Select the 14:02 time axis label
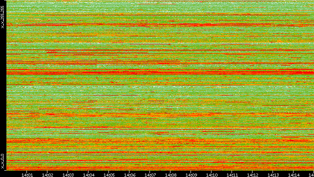The height and width of the screenshot is (177, 314). coord(47,175)
